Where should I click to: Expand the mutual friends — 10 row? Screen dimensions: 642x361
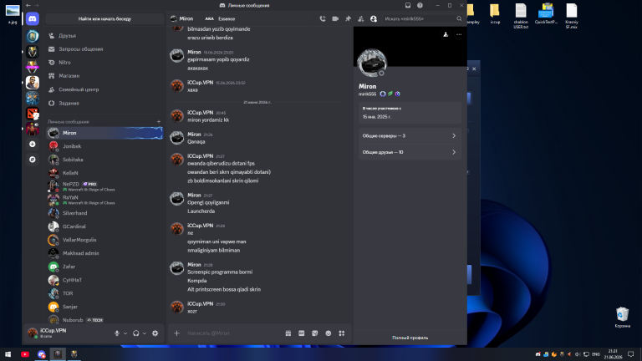pyautogui.click(x=410, y=152)
